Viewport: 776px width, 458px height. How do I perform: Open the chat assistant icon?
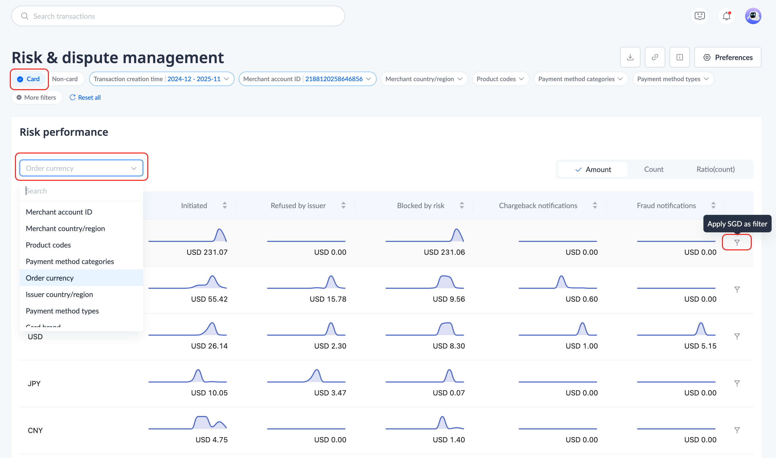point(700,16)
